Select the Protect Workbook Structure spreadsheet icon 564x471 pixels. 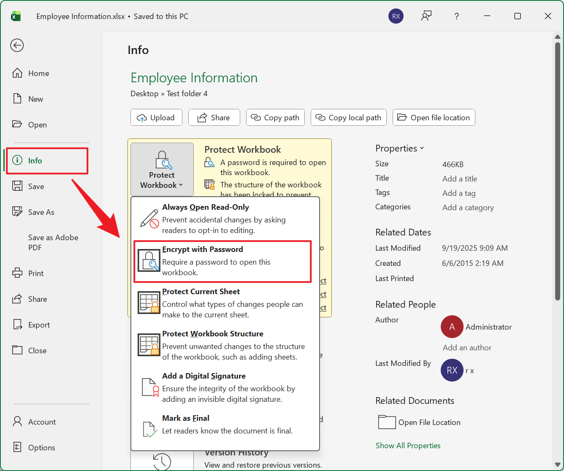(x=149, y=345)
